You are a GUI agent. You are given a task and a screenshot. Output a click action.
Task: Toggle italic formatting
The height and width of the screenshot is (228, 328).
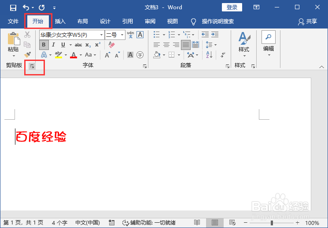coord(53,45)
